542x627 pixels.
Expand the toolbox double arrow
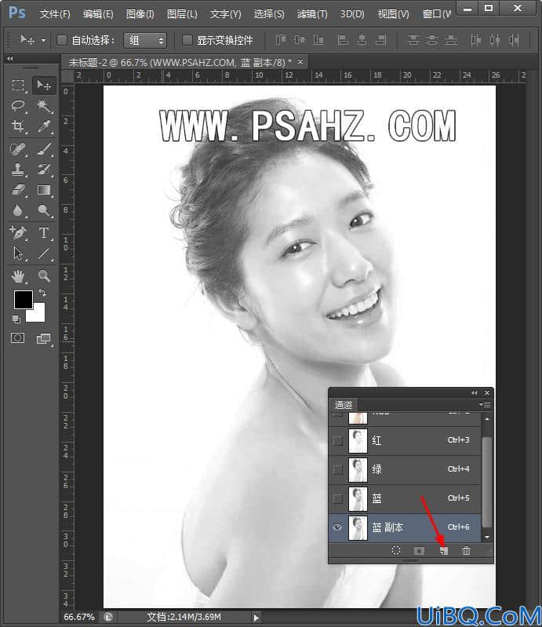pyautogui.click(x=10, y=58)
